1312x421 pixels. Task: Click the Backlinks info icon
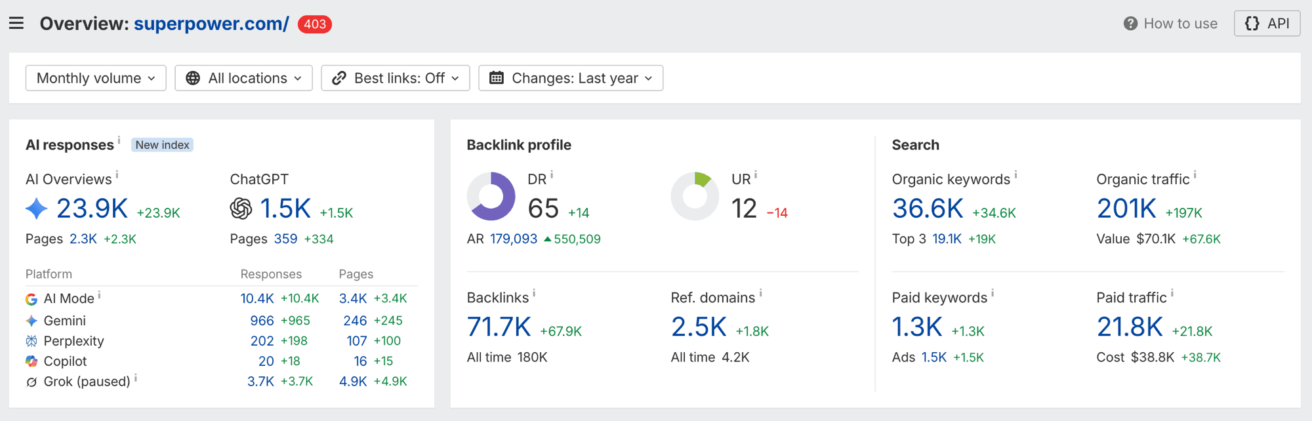point(534,292)
